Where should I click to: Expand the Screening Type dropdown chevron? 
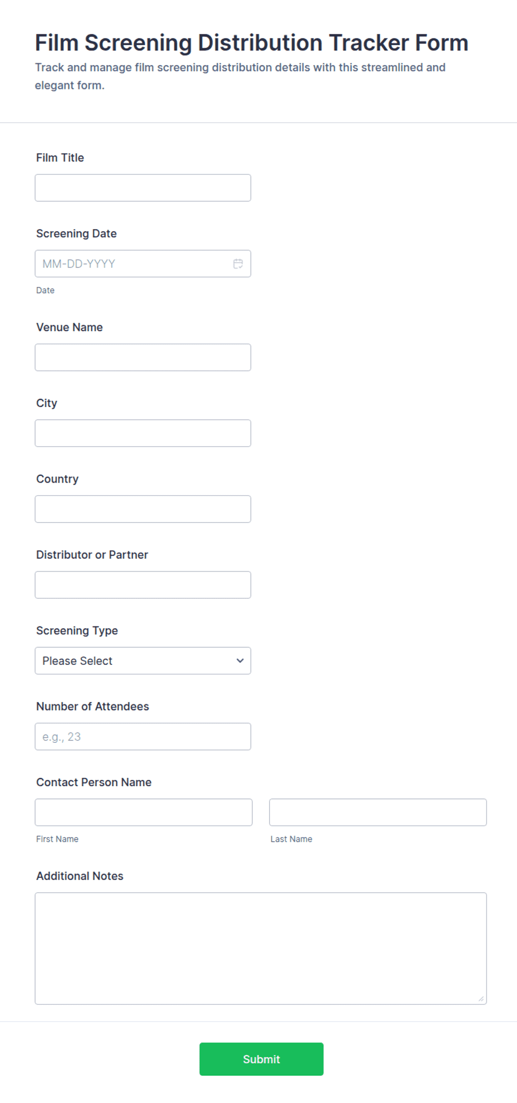coord(240,660)
